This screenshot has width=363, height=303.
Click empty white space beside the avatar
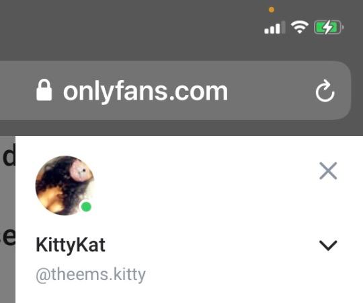[x=204, y=185]
